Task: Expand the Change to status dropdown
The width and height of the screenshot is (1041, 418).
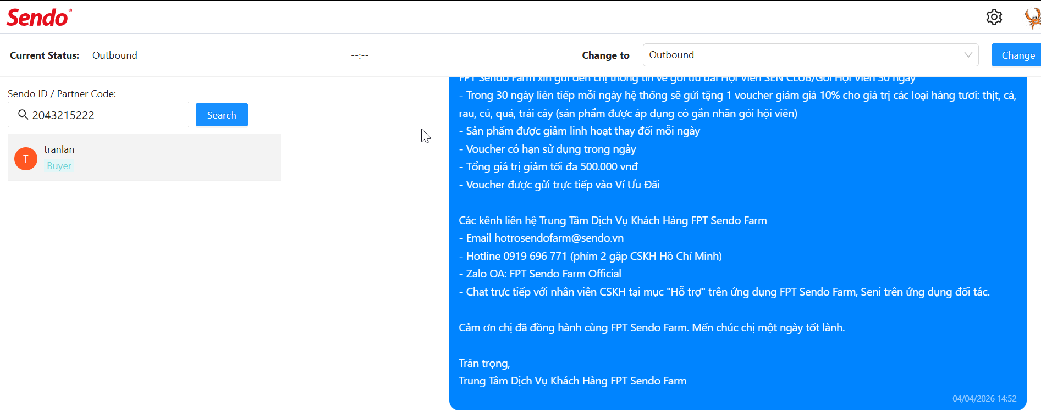Action: pyautogui.click(x=811, y=55)
